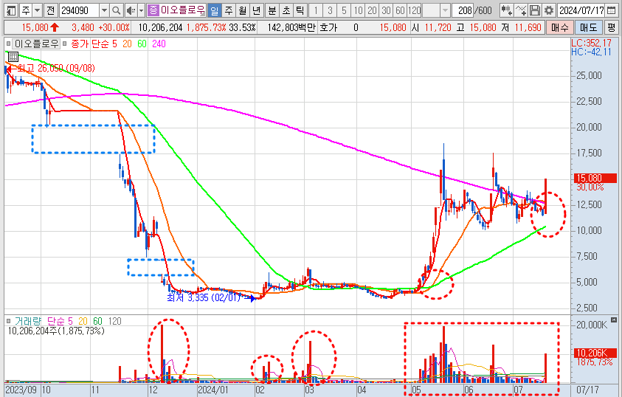Click the speaker sound alert icon

click(131, 10)
